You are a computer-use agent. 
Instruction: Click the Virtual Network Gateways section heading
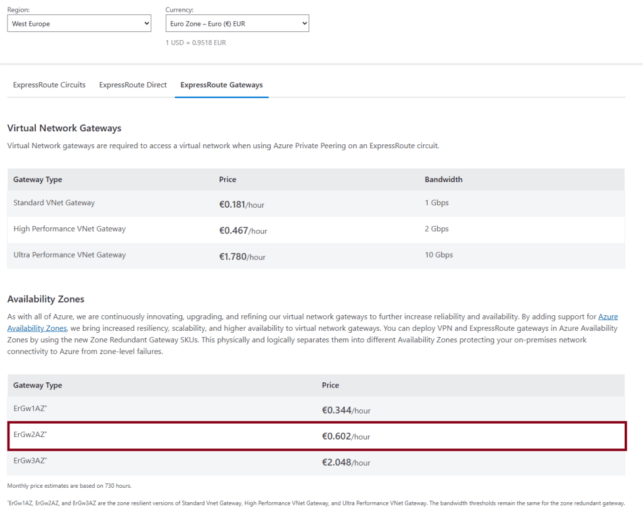point(64,128)
